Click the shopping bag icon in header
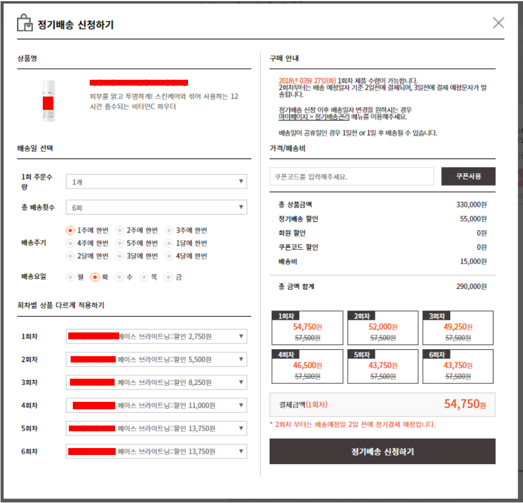The height and width of the screenshot is (503, 523). point(25,24)
